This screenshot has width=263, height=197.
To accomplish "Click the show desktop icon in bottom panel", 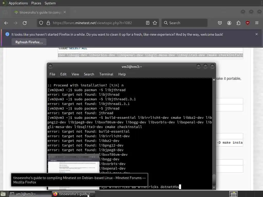I will pyautogui.click(x=3, y=194).
